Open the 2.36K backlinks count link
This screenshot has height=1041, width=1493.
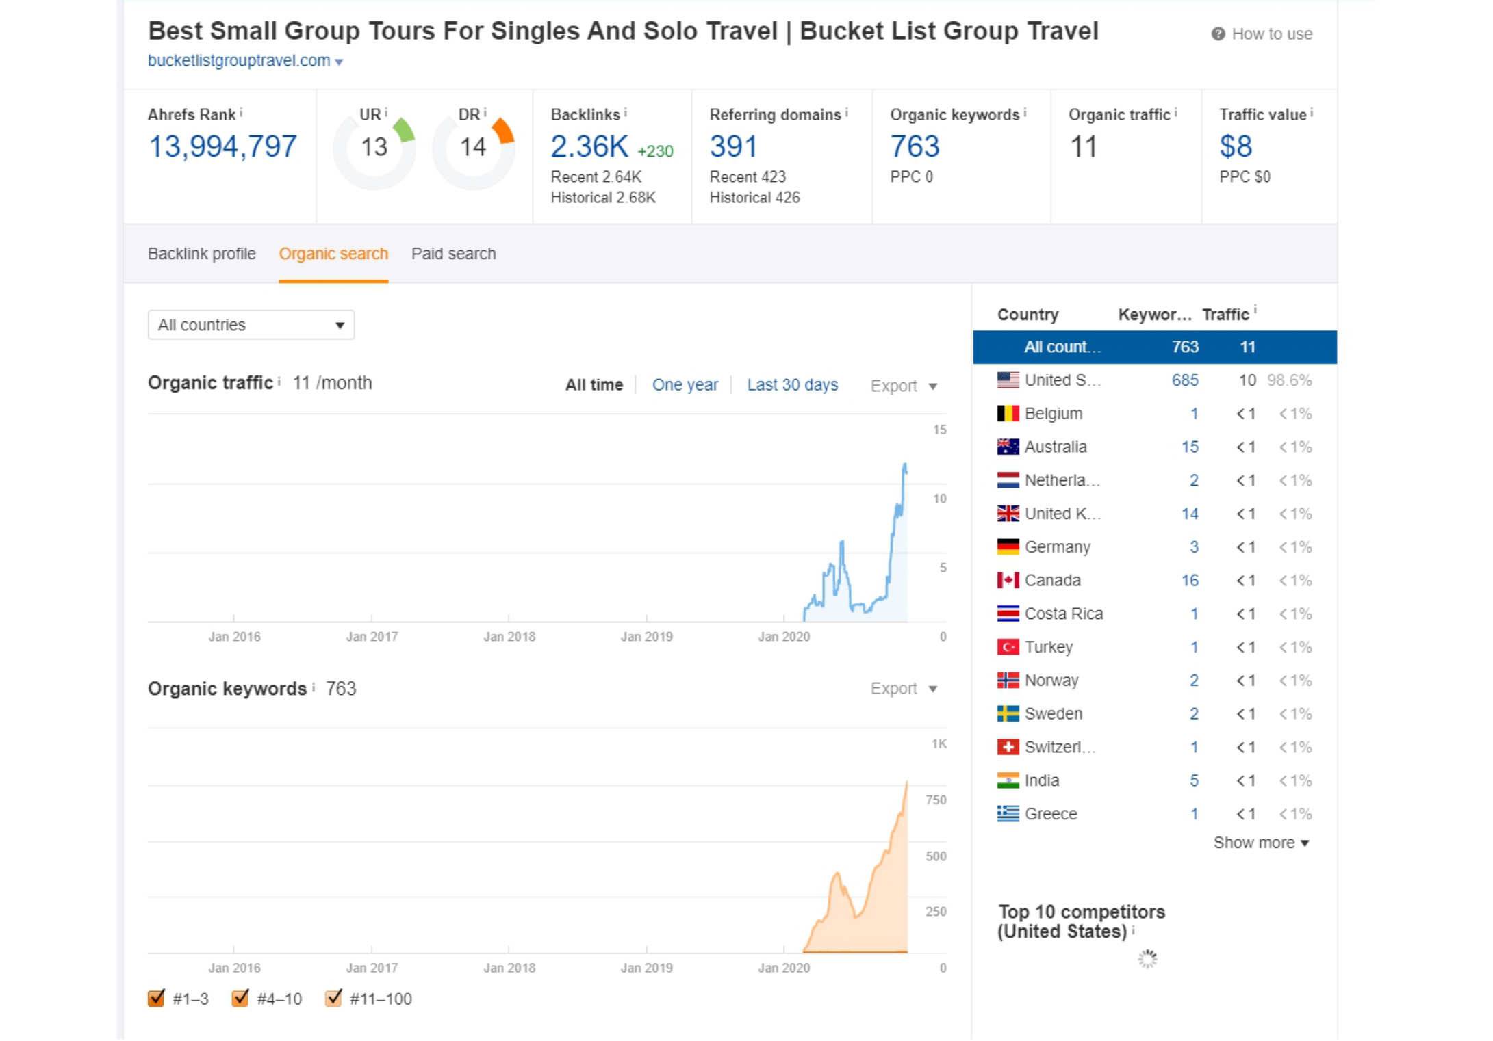tap(589, 146)
